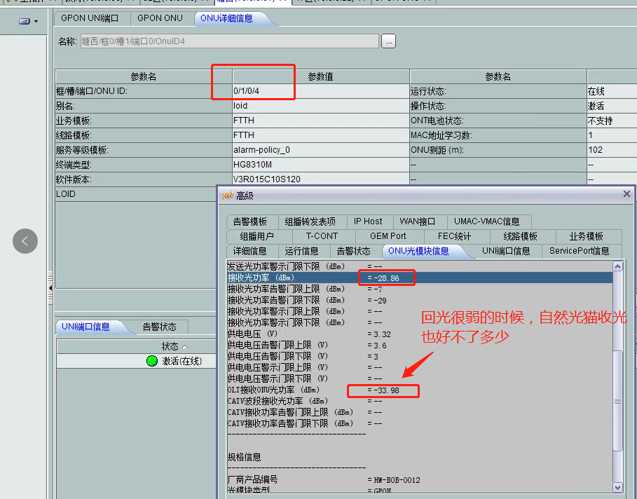Screen dimensions: 637x499
Task: Switch to the FEC统计 tab
Action: tap(454, 236)
